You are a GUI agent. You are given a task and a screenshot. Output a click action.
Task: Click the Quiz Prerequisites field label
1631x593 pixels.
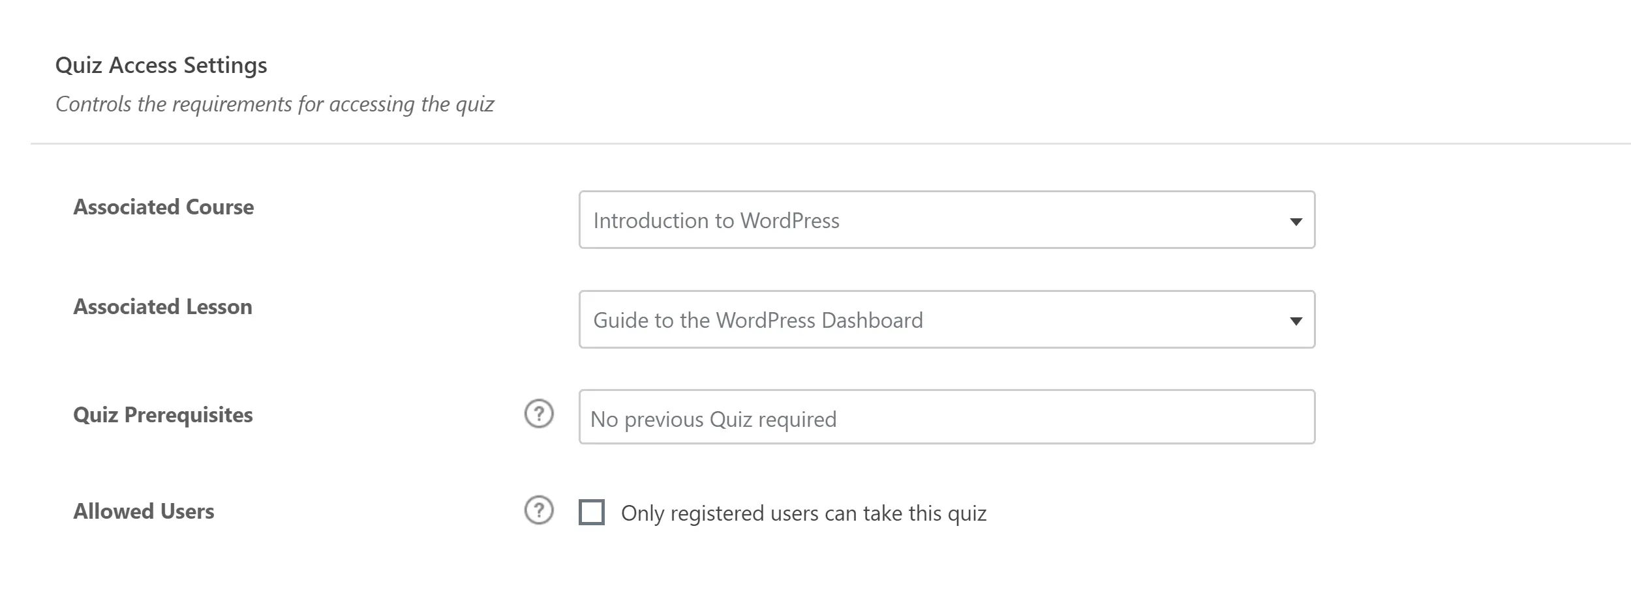tap(162, 415)
